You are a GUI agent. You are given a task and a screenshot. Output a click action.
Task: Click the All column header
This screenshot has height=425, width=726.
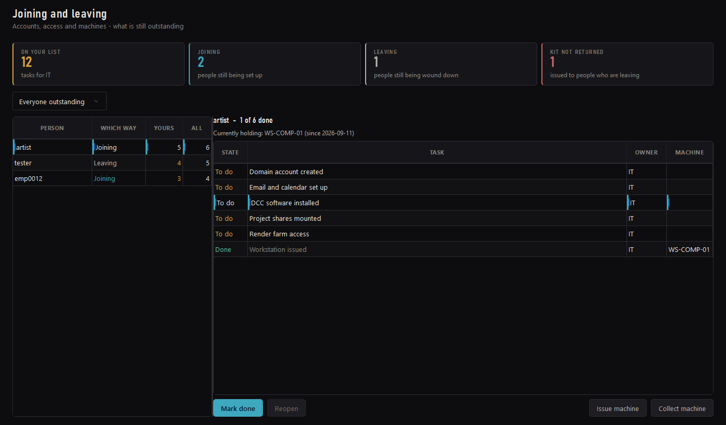tap(197, 128)
